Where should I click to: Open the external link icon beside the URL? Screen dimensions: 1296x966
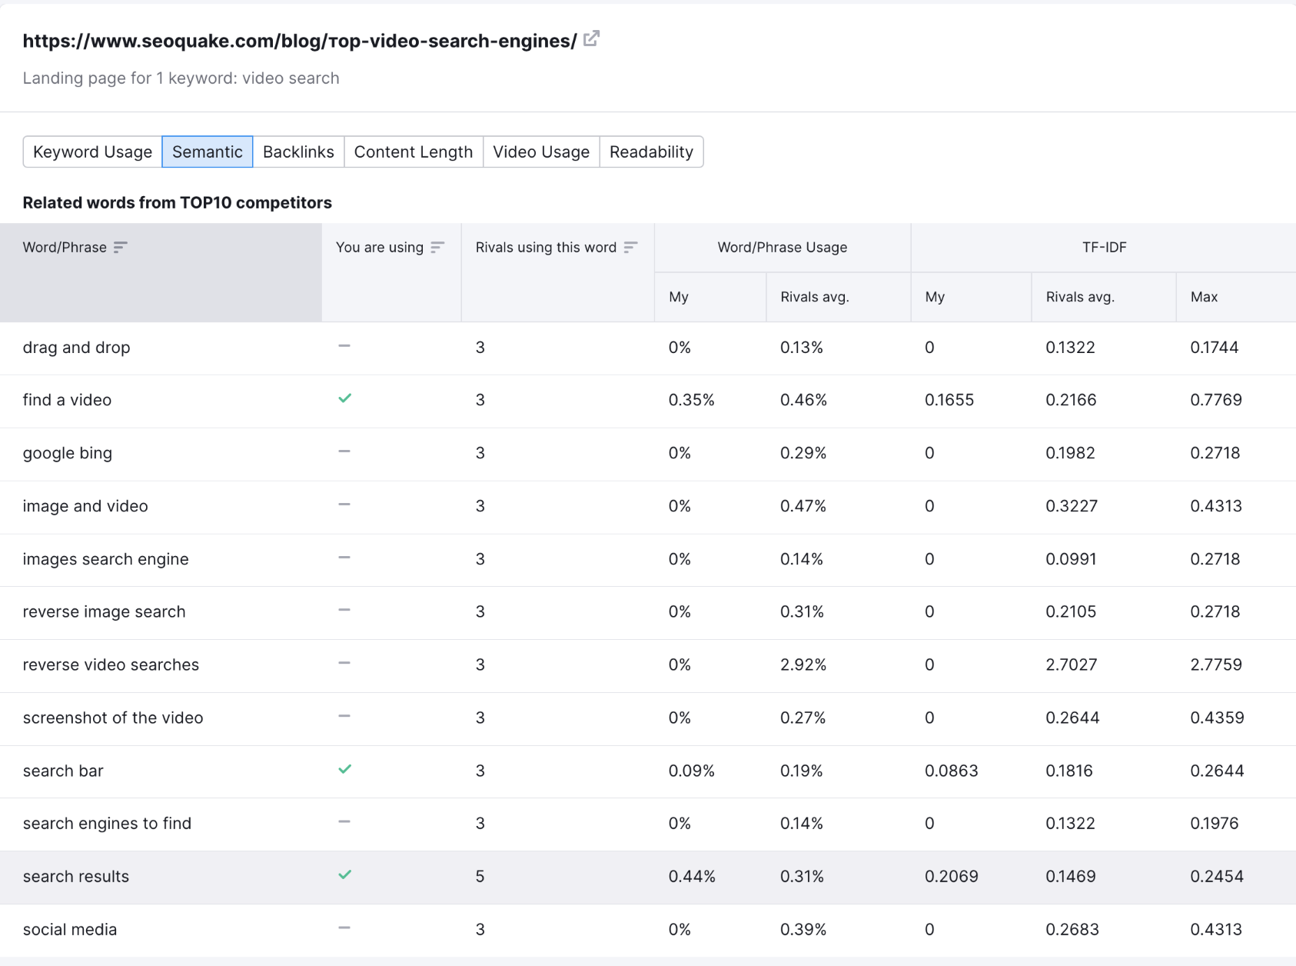(x=591, y=38)
